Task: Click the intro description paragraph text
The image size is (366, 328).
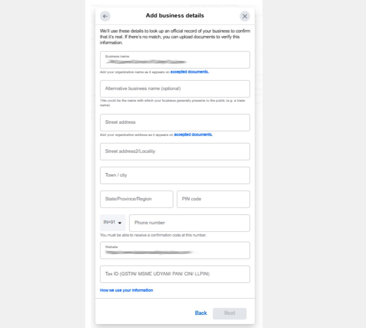Action: (175, 37)
